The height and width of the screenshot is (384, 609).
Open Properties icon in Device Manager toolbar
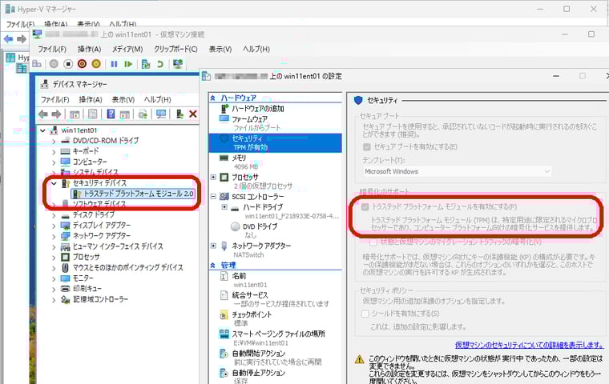[x=92, y=114]
